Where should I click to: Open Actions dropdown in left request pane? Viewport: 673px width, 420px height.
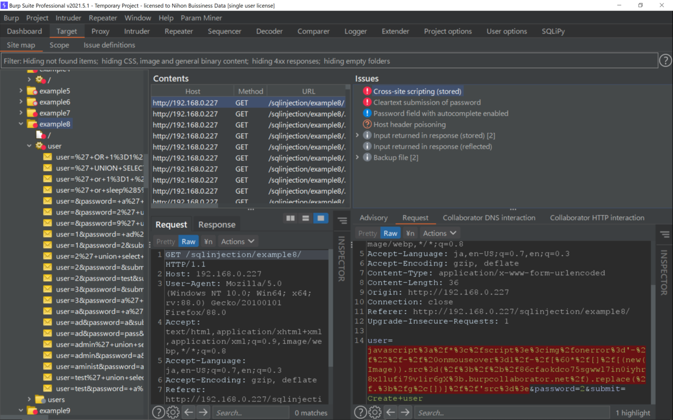238,241
